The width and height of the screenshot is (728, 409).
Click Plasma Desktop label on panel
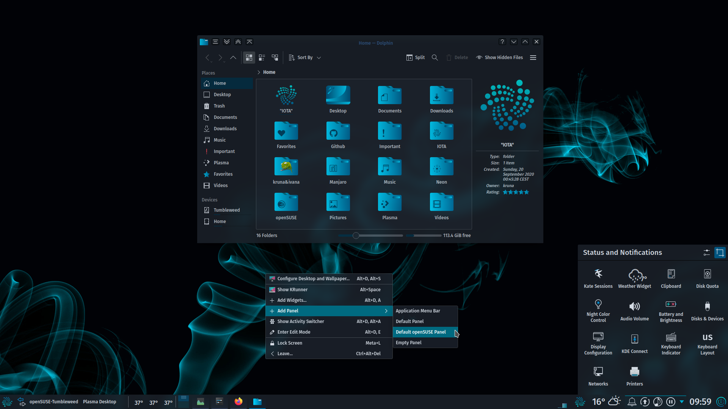[x=100, y=402]
